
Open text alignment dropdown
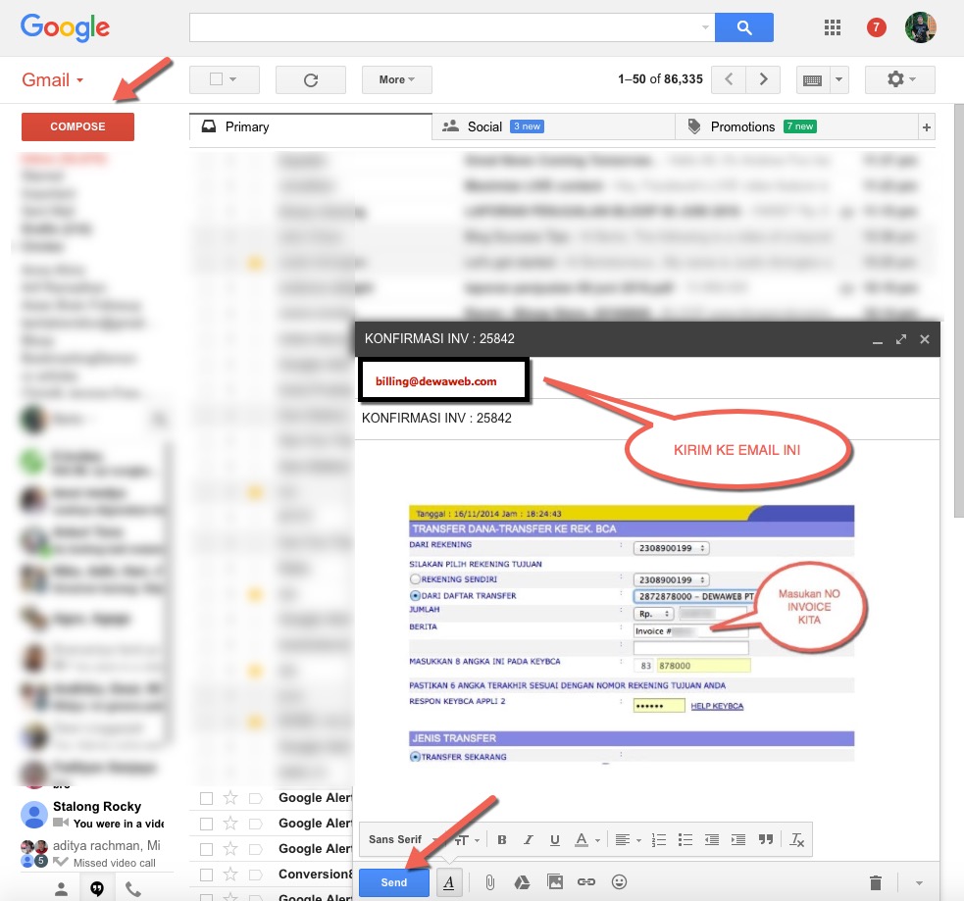pyautogui.click(x=628, y=839)
